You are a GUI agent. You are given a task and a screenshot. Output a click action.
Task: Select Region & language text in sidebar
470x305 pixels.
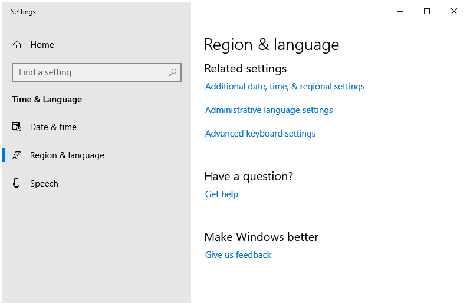click(67, 155)
